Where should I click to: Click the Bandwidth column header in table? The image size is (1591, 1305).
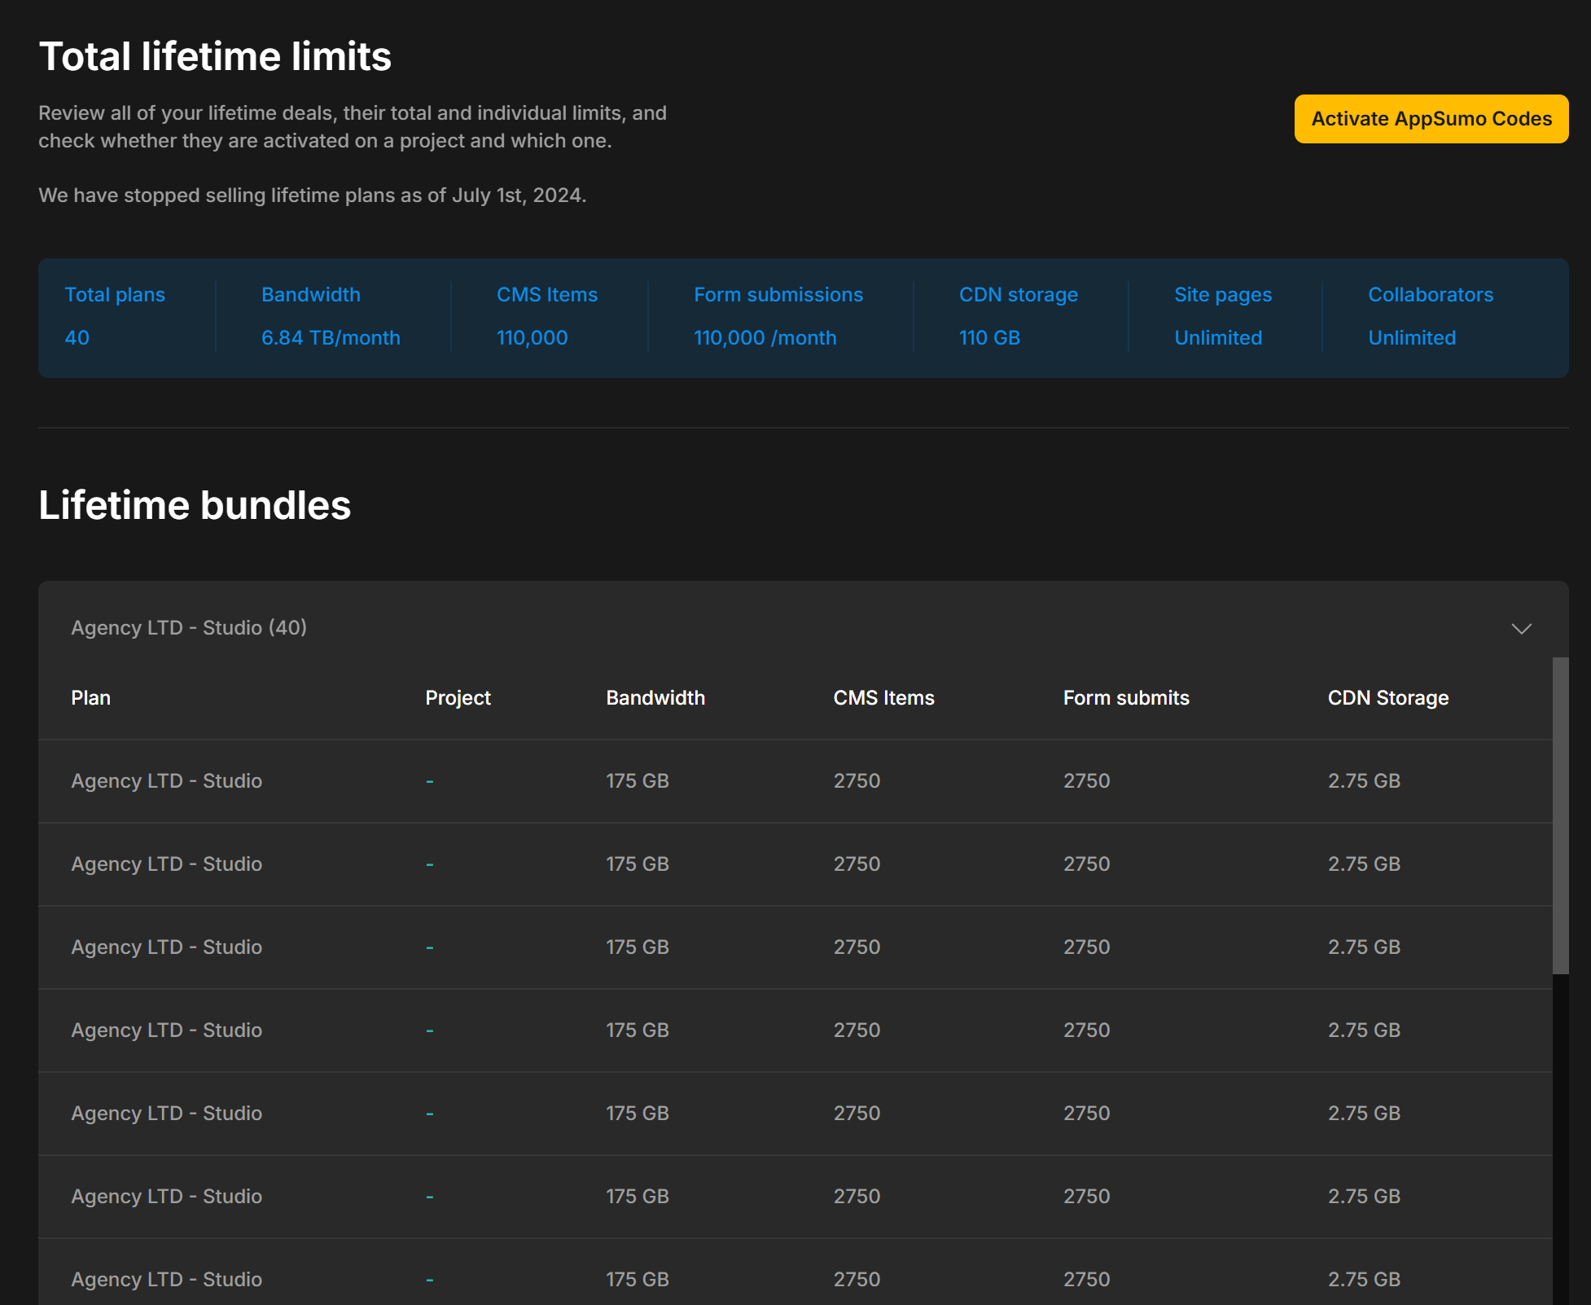tap(655, 698)
